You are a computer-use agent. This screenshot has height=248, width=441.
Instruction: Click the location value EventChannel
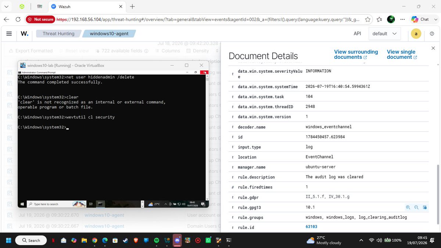(319, 157)
